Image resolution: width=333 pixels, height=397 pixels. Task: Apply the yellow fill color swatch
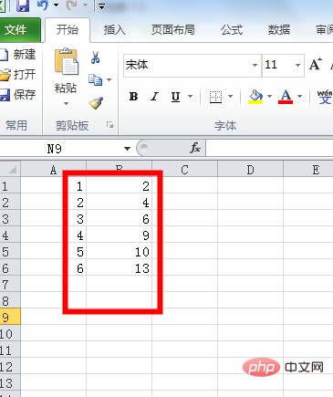[x=255, y=97]
